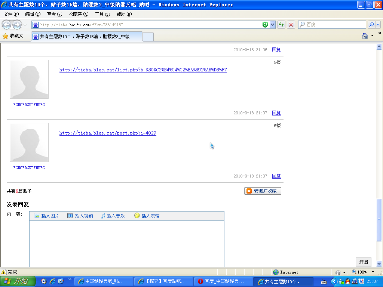Open FGNOFDGNDFNDFG profile under 5楼 avatar
The width and height of the screenshot is (383, 287).
(x=29, y=105)
